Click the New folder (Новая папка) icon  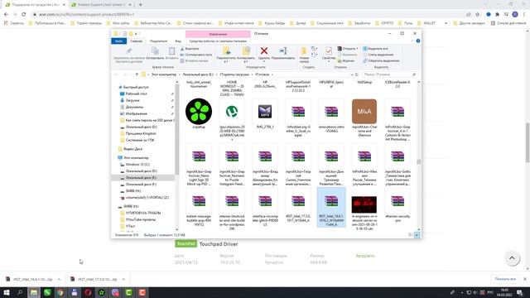[x=304, y=51]
